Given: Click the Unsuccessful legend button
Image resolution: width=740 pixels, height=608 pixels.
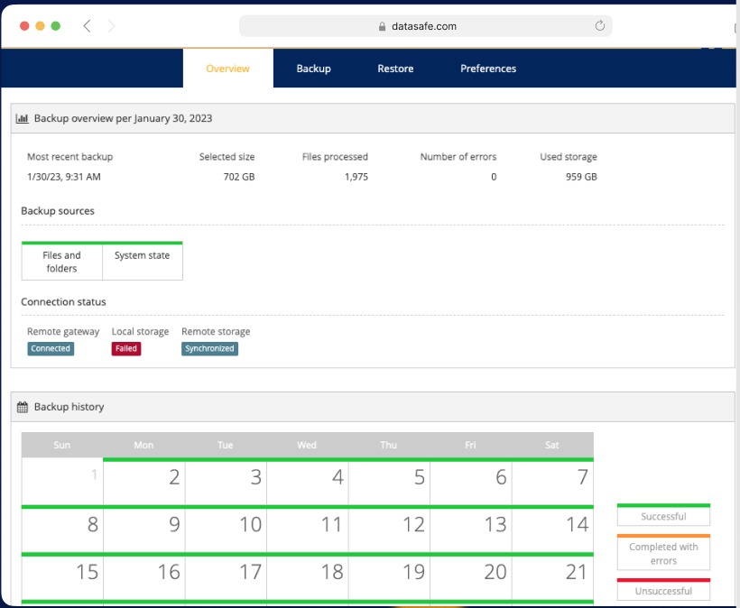Looking at the screenshot, I should pyautogui.click(x=663, y=590).
